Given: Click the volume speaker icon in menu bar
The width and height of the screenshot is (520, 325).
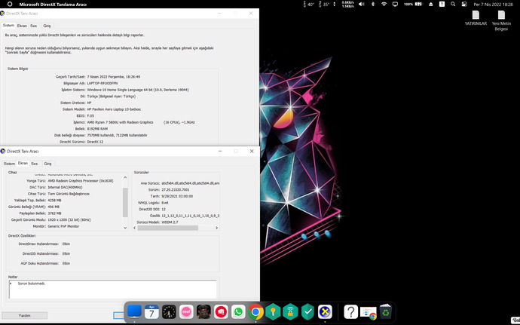Looking at the screenshot, I should point(362,5).
